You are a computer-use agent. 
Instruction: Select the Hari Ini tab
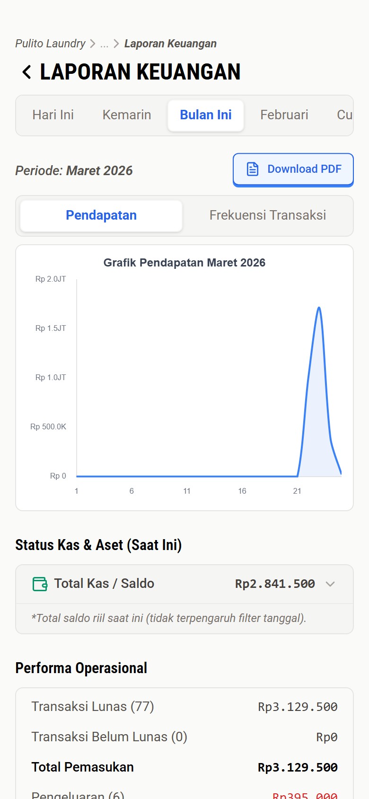53,115
